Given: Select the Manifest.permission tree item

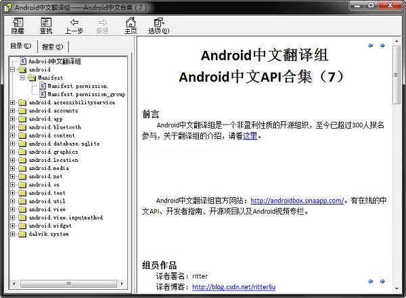Looking at the screenshot, I should pos(77,86).
